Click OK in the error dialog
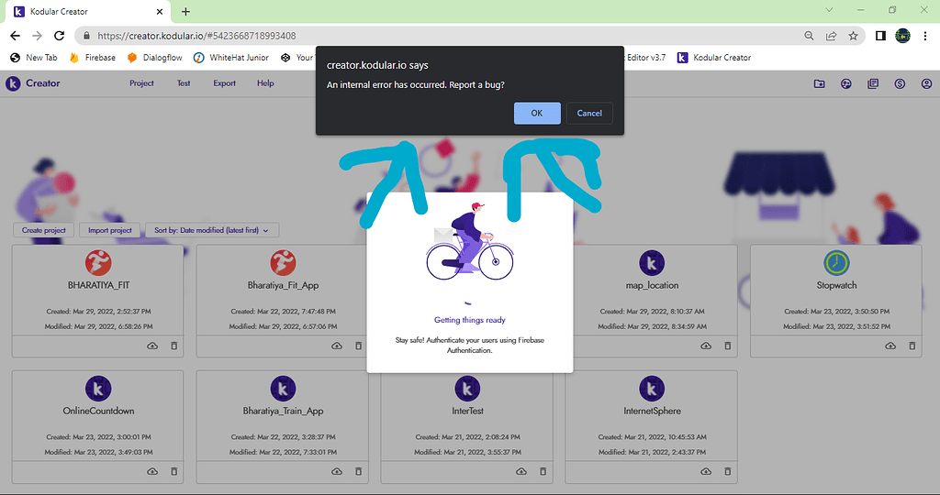 click(537, 113)
